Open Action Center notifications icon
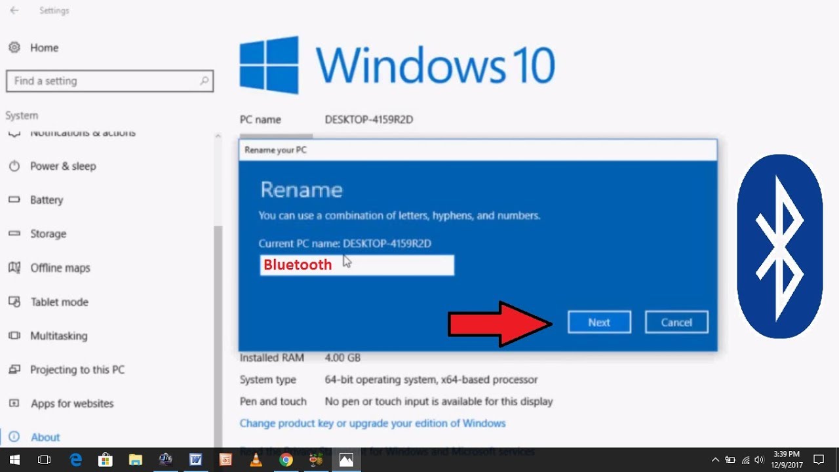The height and width of the screenshot is (472, 839). (x=819, y=460)
